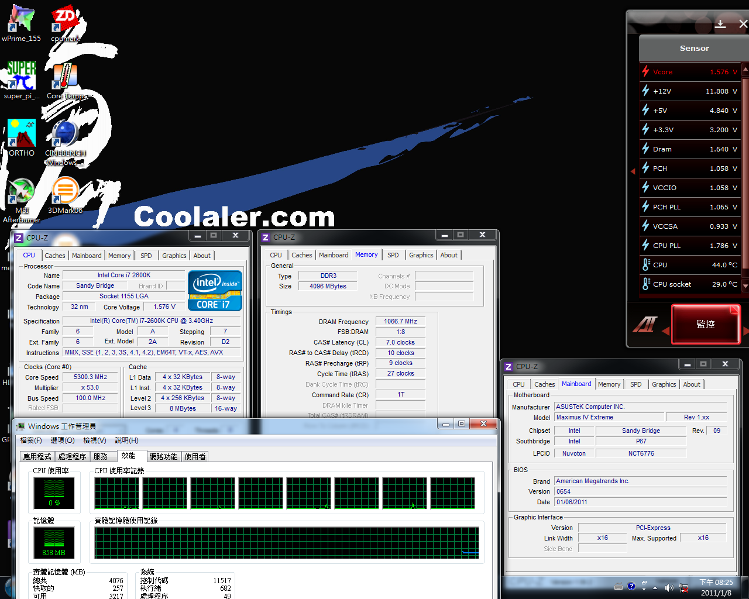Click the Core Voltage value 1.576 V

coord(164,307)
